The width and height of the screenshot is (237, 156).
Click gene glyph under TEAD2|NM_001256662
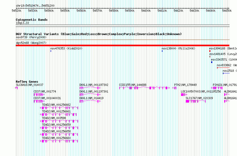tap(59, 108)
